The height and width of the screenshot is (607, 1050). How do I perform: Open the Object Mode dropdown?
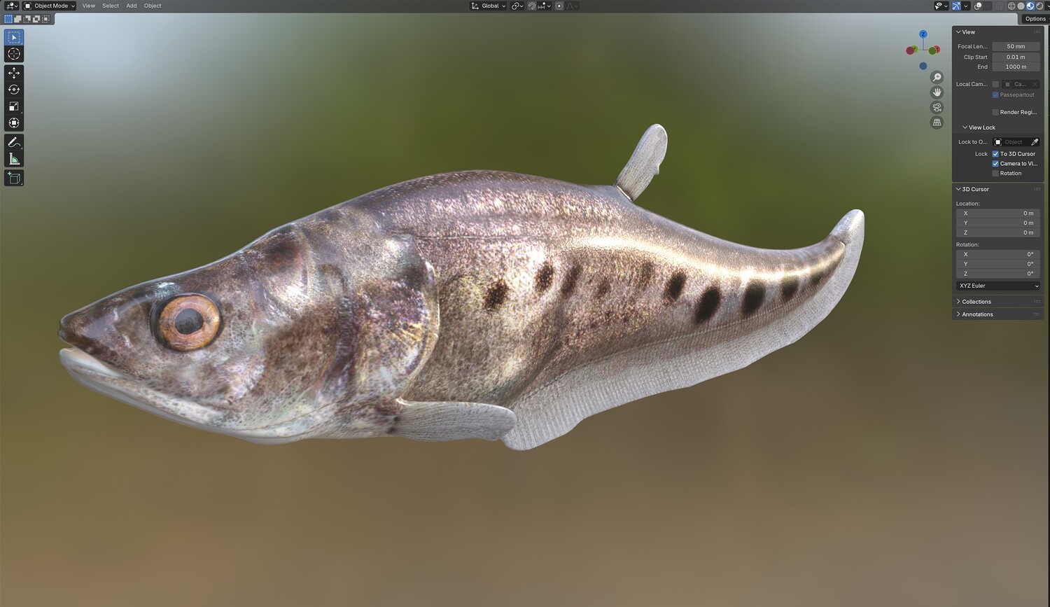(49, 6)
